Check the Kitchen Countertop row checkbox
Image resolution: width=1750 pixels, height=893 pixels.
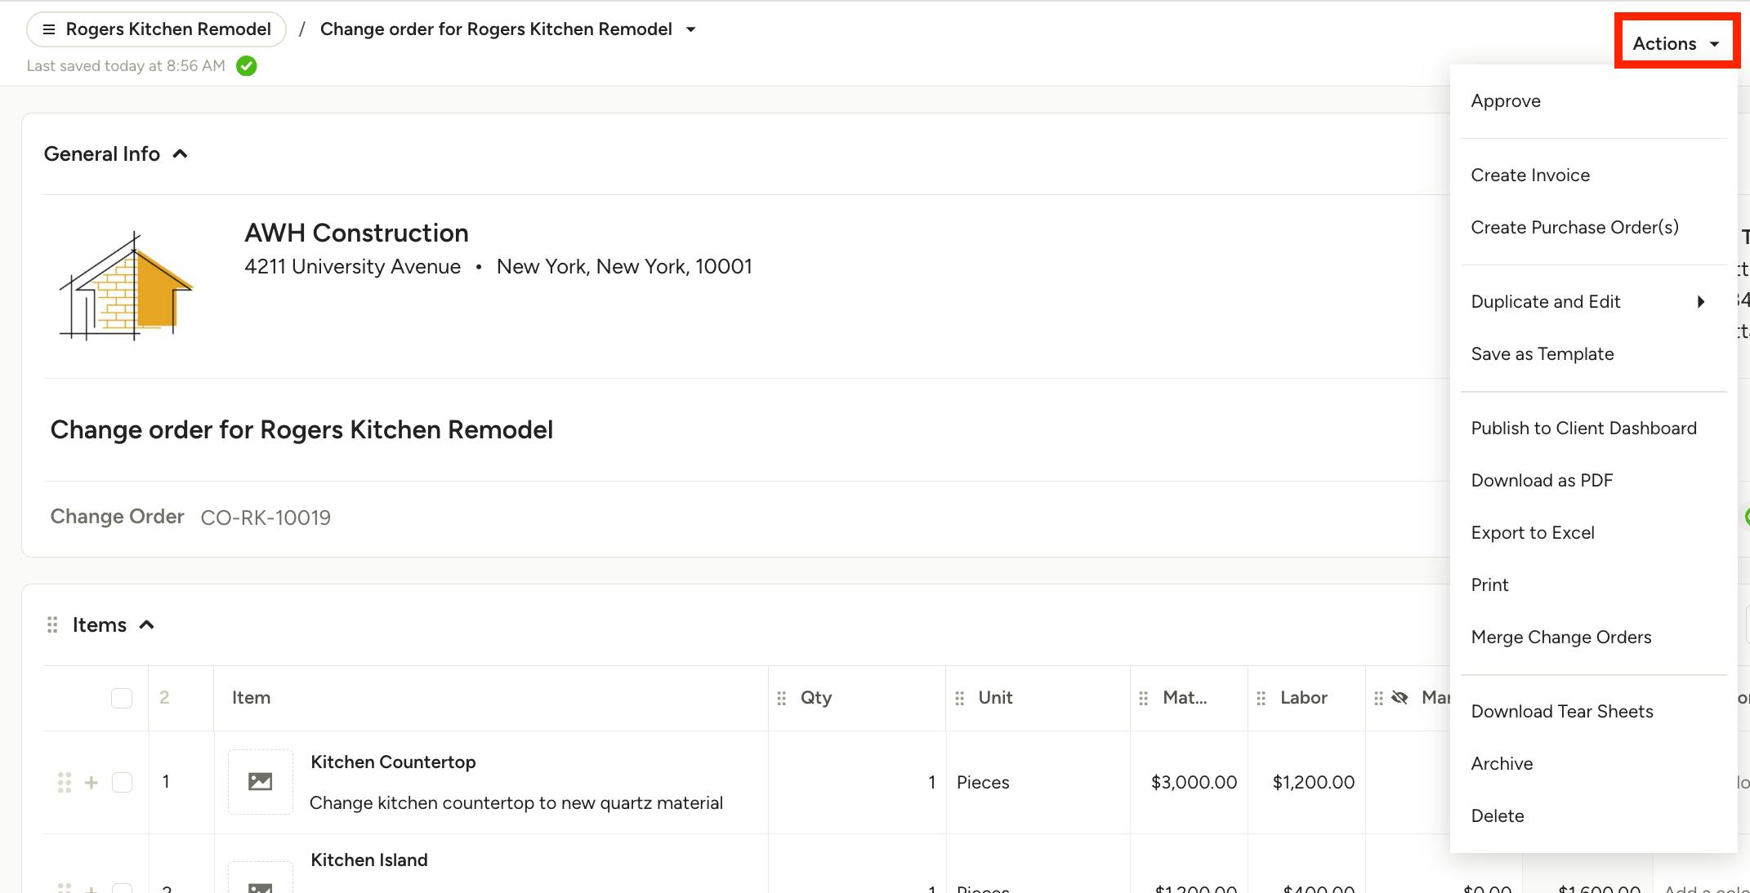(122, 783)
